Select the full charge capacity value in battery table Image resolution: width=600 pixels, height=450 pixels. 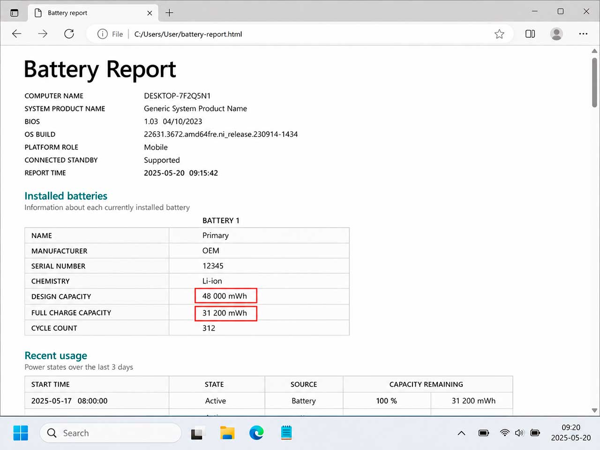point(225,313)
